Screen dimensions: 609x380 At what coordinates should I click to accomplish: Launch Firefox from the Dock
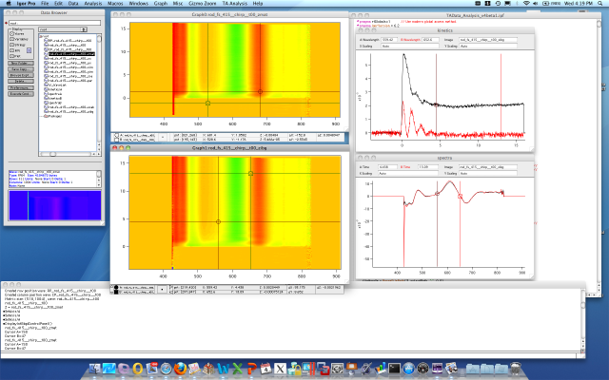(x=180, y=368)
